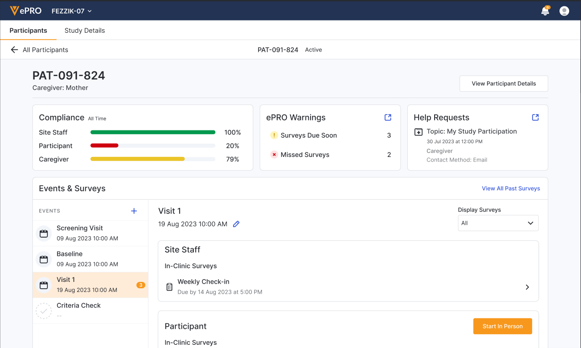
Task: Click the Help Request topic icon
Action: pos(418,132)
